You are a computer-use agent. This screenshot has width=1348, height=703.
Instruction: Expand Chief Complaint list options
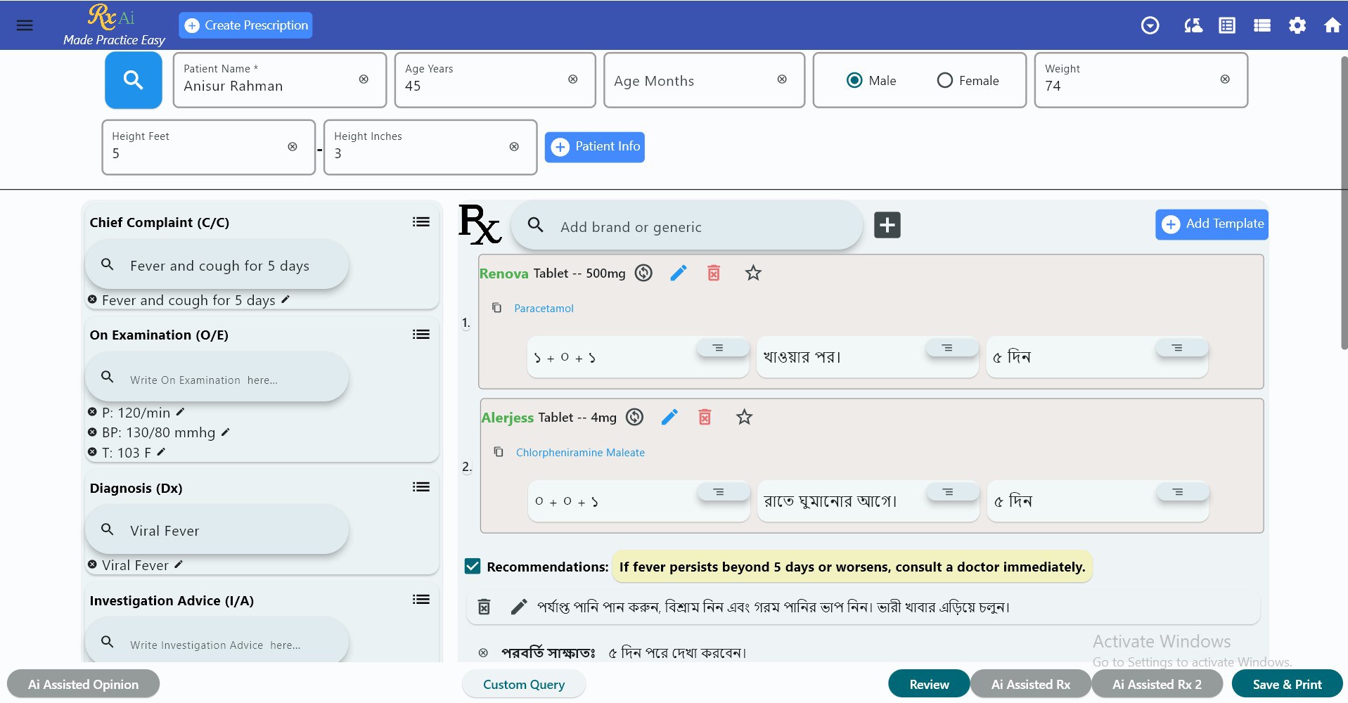[421, 221]
